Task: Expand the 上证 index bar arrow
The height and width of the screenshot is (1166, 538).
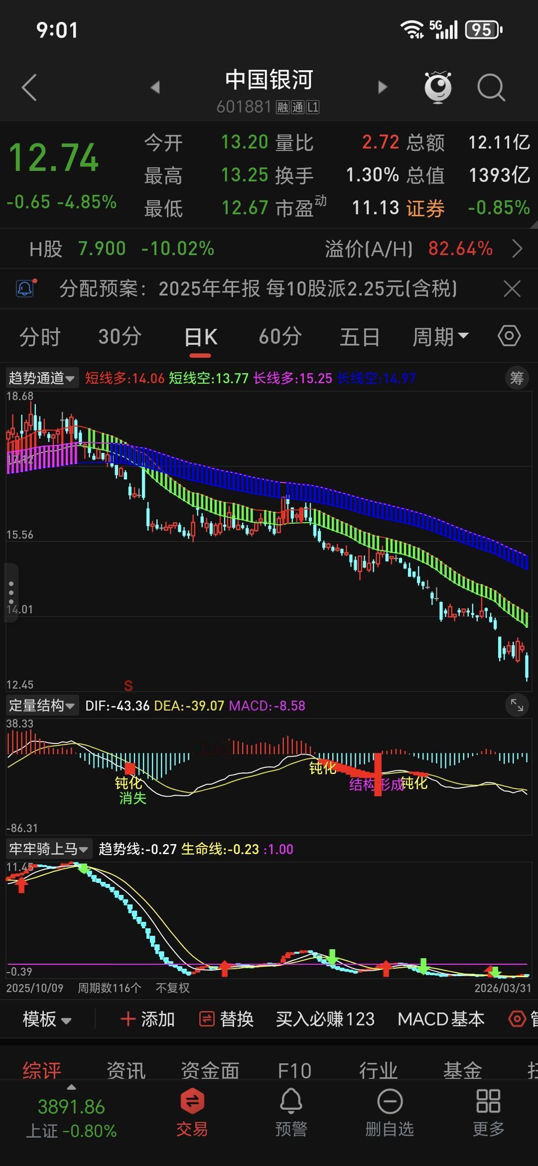Action: point(71,1087)
